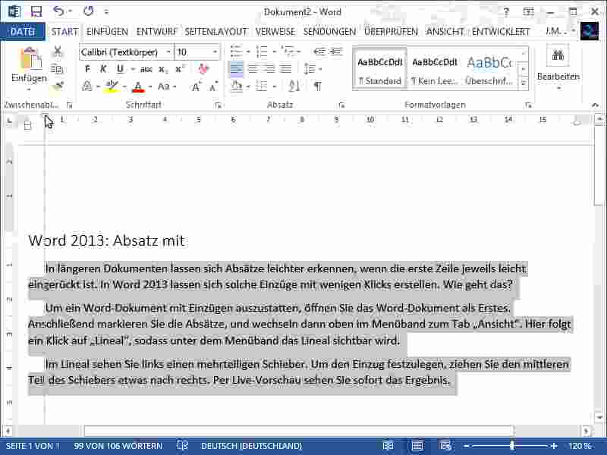Viewport: 607px width, 455px height.
Task: Undo the last action
Action: 59,11
